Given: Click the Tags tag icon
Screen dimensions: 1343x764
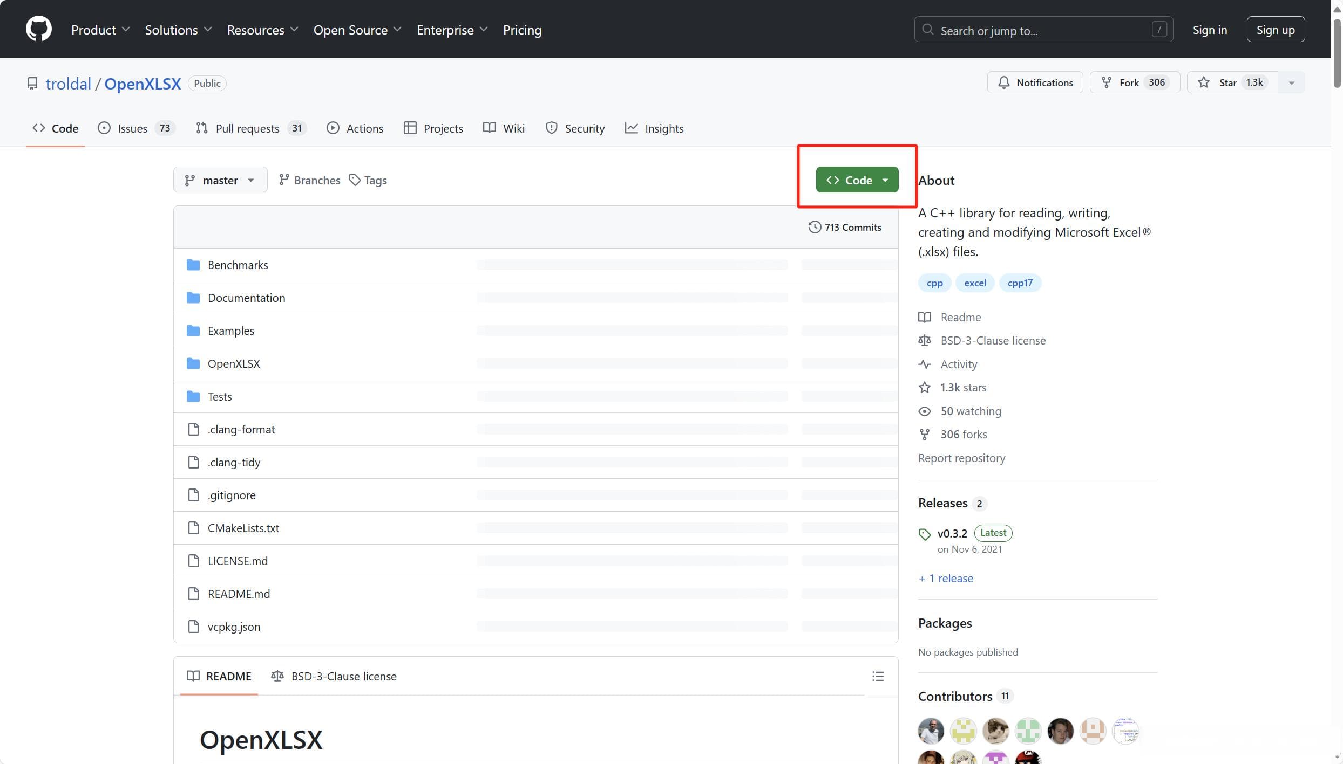Looking at the screenshot, I should (355, 180).
